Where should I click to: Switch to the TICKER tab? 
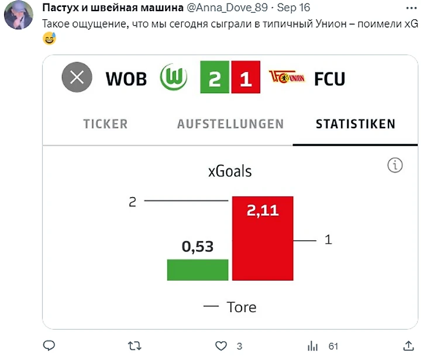(105, 124)
